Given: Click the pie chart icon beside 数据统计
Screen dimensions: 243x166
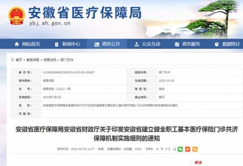Looking at the screenshot, I should coord(217,44).
